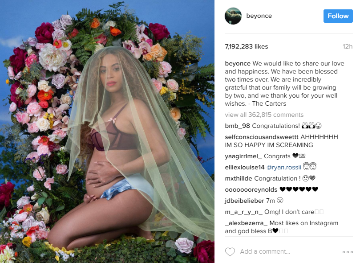The width and height of the screenshot is (356, 263).
Task: Visit ooooooreynolds profile
Action: pos(251,189)
